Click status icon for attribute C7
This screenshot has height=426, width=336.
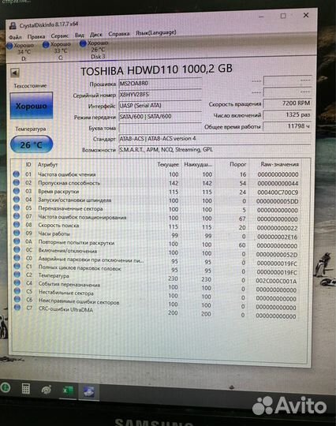pos(17,308)
